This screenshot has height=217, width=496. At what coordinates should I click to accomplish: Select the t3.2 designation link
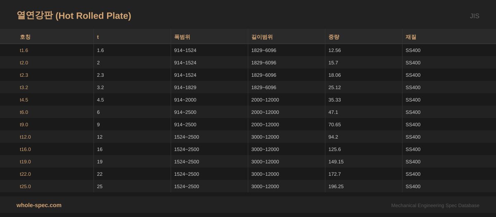24,87
